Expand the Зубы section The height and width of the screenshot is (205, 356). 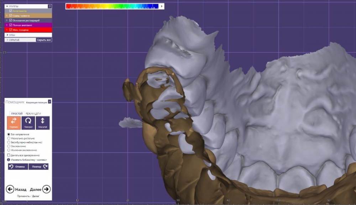[x=7, y=35]
